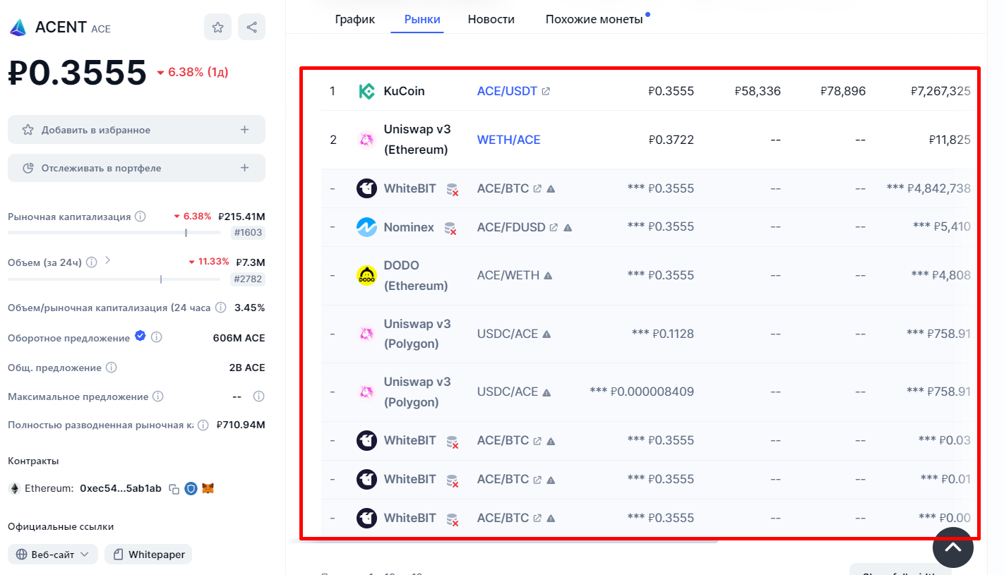Click the 606M ACE circulating supply value
The image size is (1004, 575).
(239, 338)
